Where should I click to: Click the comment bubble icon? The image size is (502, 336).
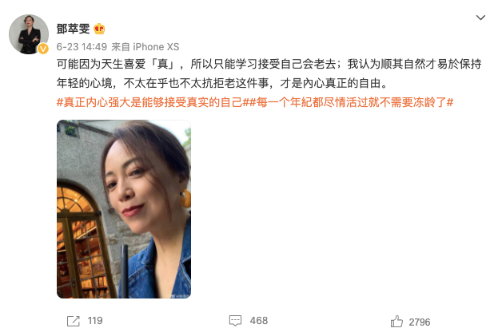[235, 321]
